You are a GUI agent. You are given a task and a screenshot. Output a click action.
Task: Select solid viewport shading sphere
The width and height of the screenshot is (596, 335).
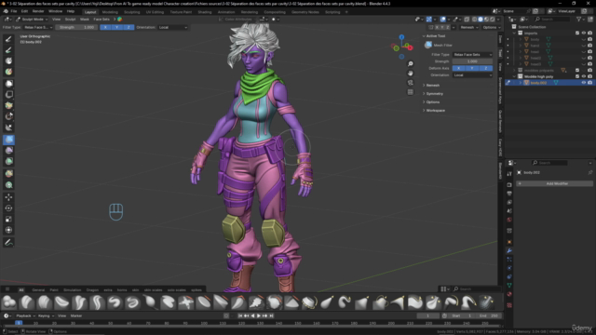[x=481, y=20]
